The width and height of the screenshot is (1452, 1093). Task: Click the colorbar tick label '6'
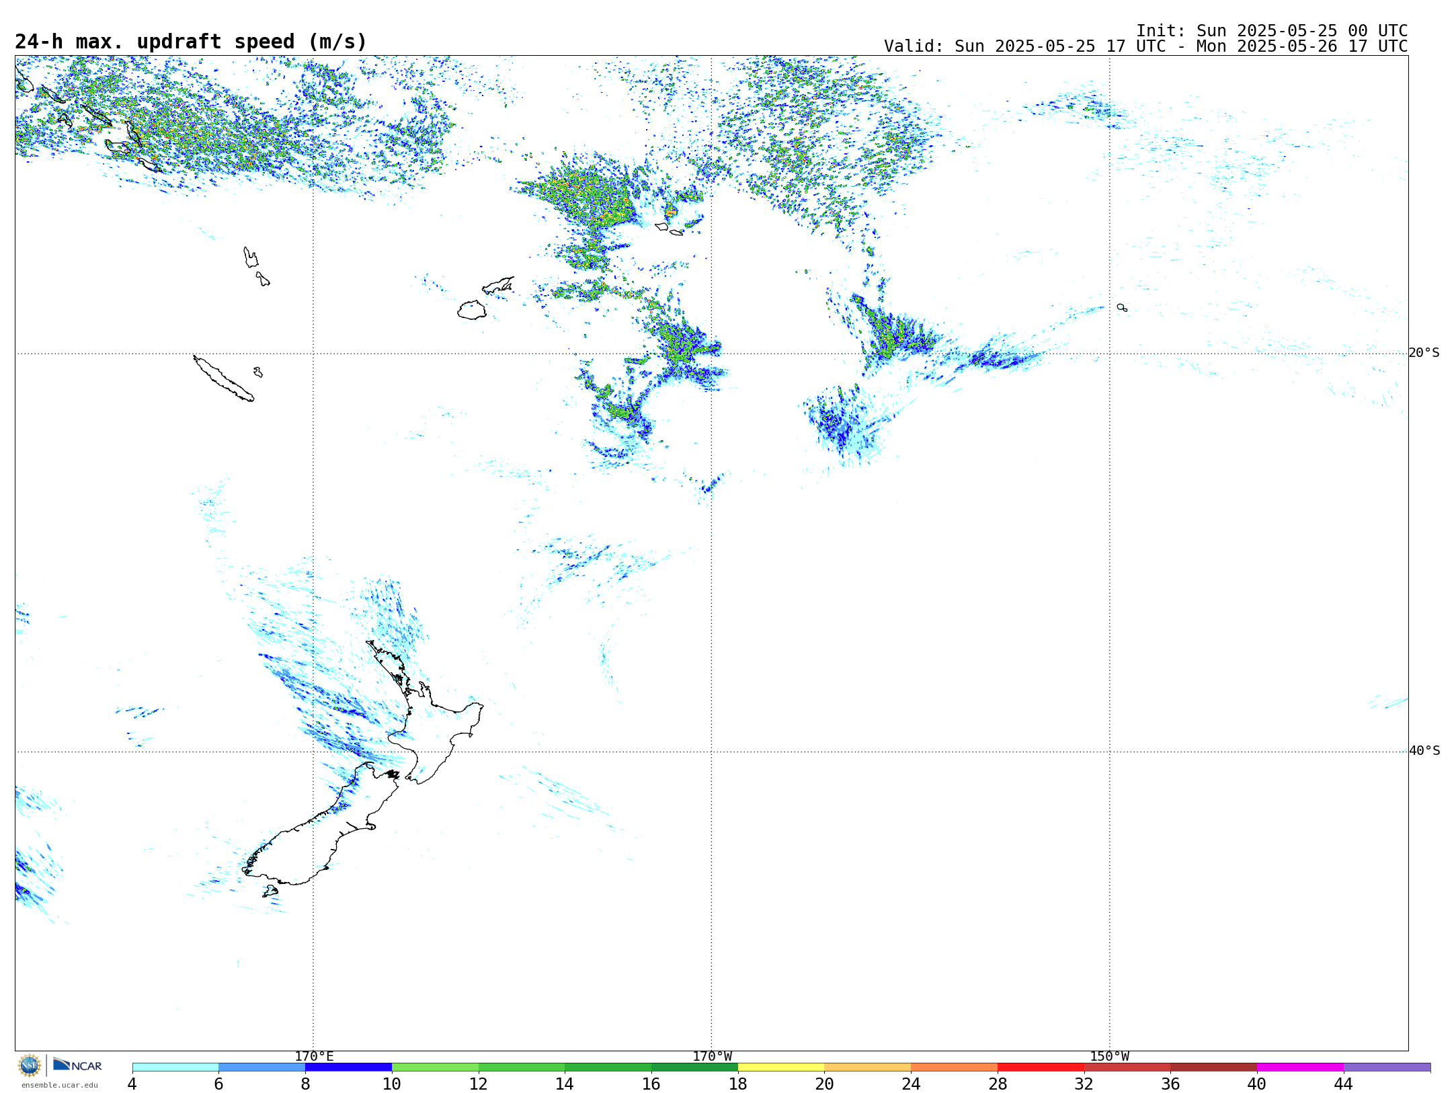pos(218,1084)
